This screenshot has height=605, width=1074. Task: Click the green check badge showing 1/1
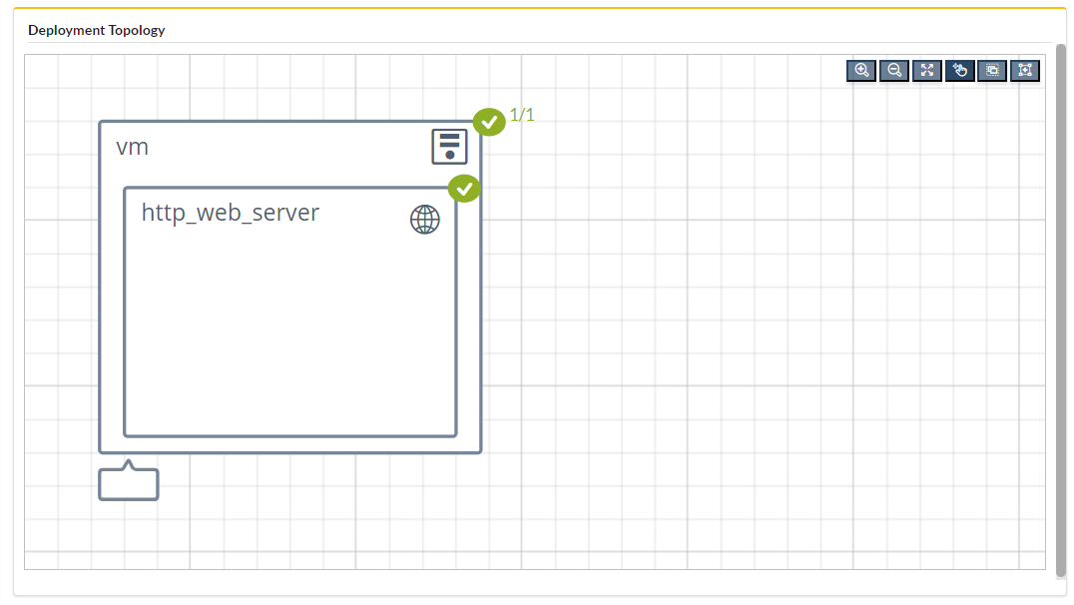point(488,121)
